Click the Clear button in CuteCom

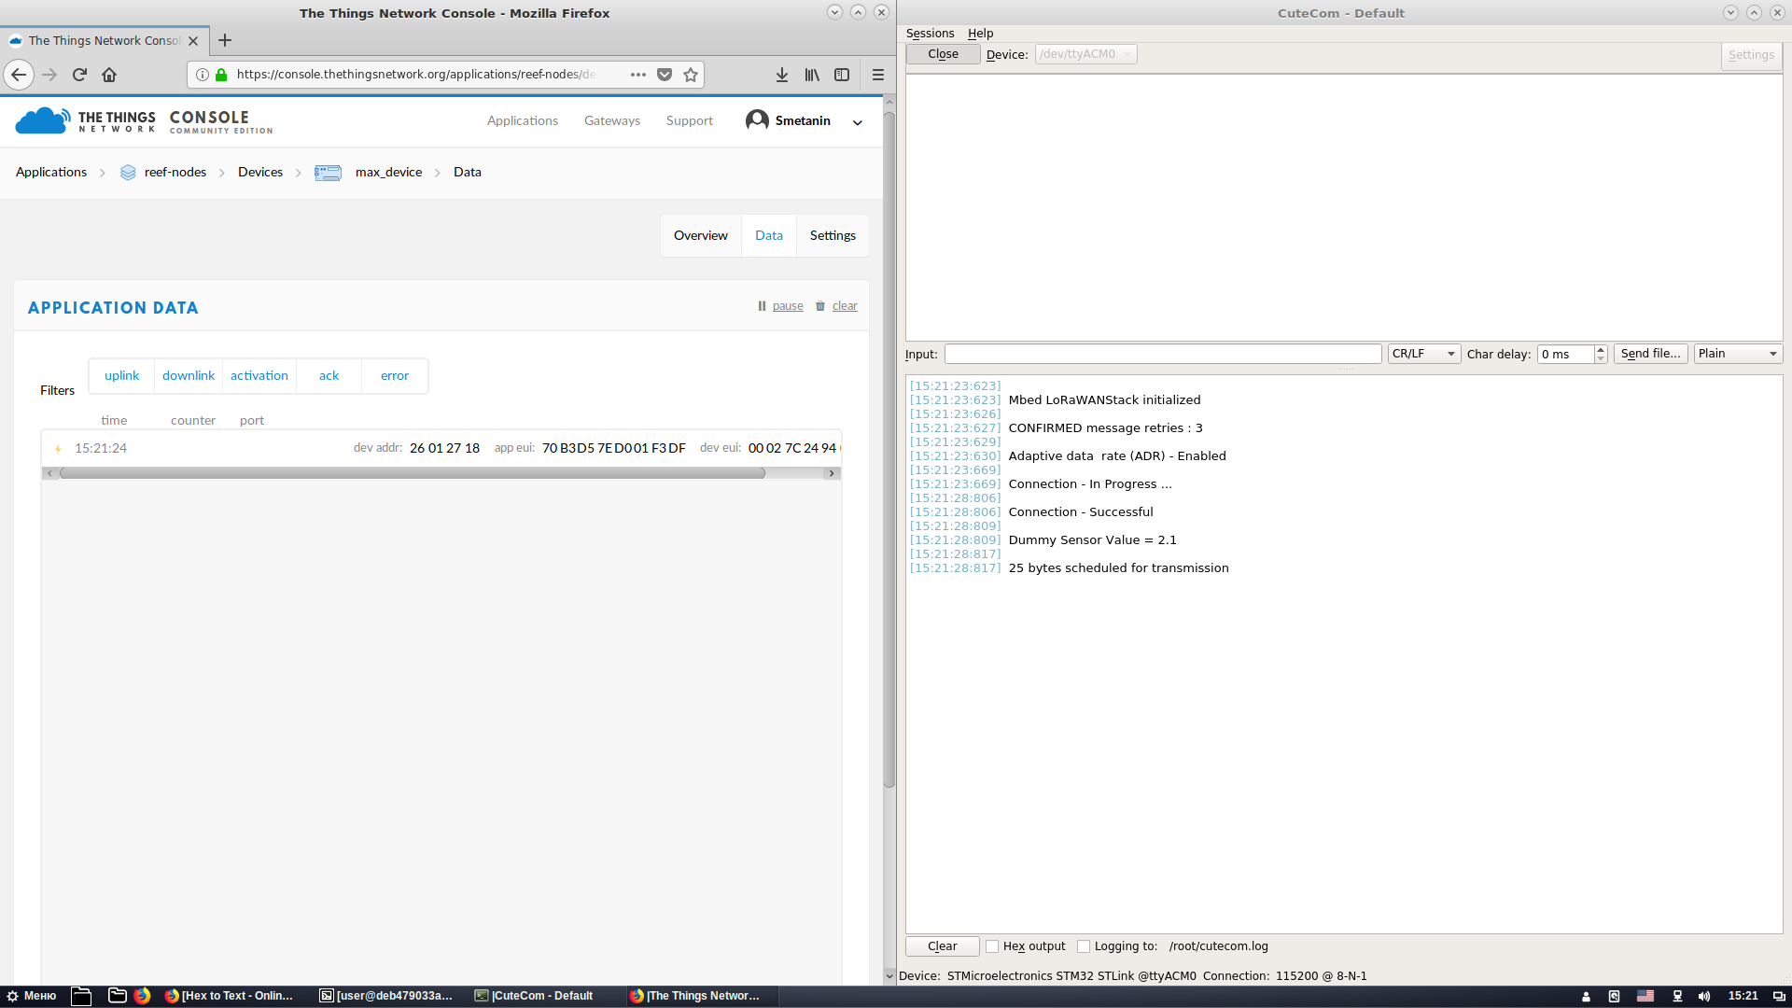click(x=943, y=946)
